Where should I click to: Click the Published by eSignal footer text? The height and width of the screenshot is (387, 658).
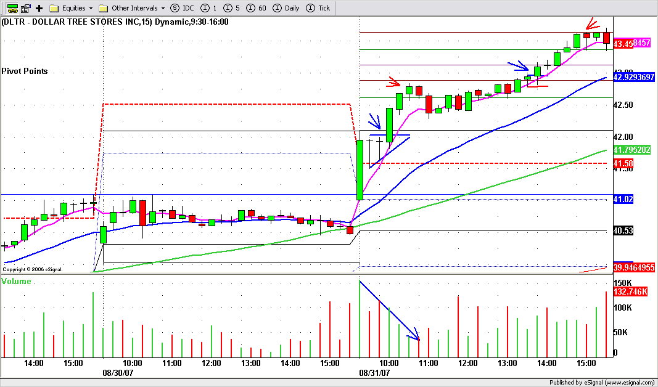click(602, 383)
